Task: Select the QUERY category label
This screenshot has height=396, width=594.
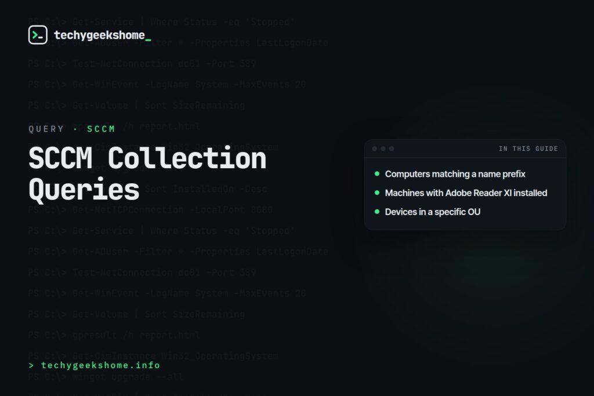Action: point(46,129)
